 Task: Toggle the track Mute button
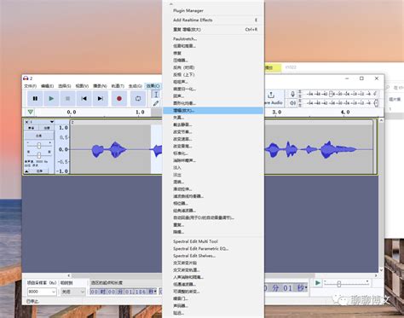pyautogui.click(x=32, y=128)
